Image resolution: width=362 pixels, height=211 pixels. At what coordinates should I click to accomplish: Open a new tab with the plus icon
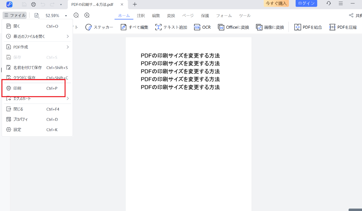(135, 4)
